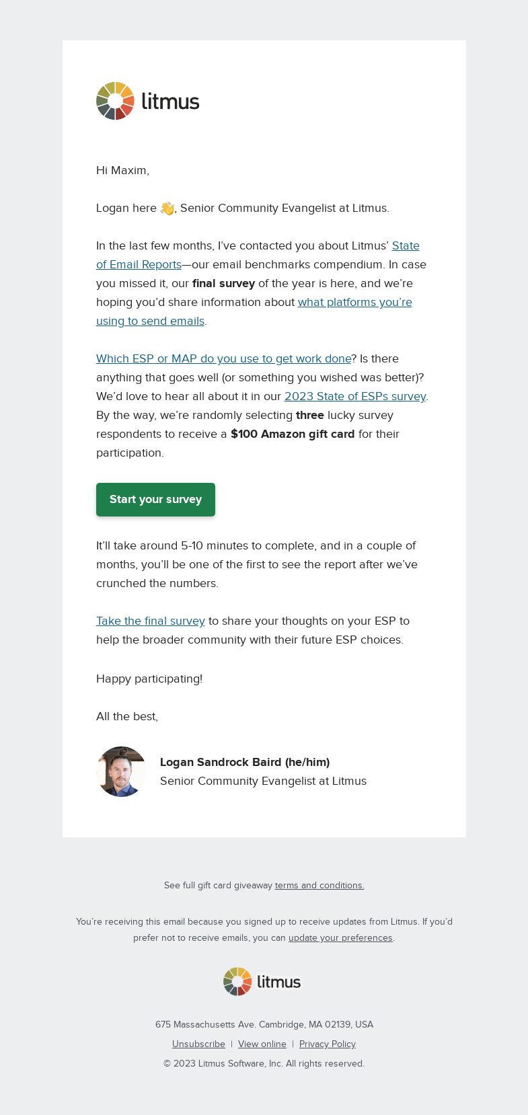Click the litmus wordmark in the header
Viewport: 528px width, 1115px height.
pos(171,102)
